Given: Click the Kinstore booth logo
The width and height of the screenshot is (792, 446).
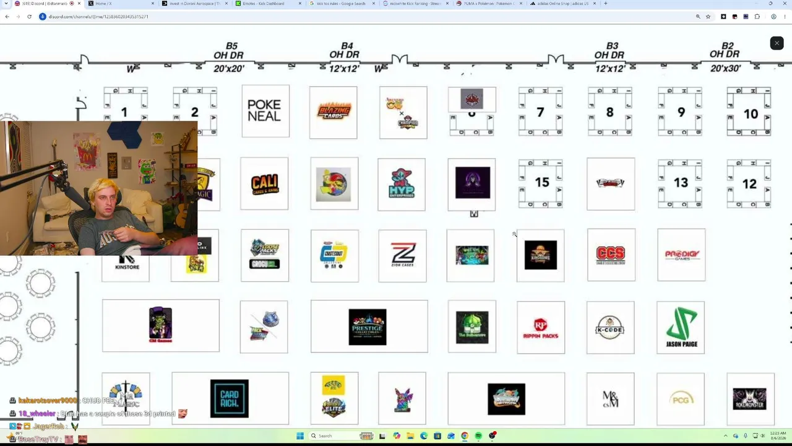Looking at the screenshot, I should pyautogui.click(x=126, y=263).
